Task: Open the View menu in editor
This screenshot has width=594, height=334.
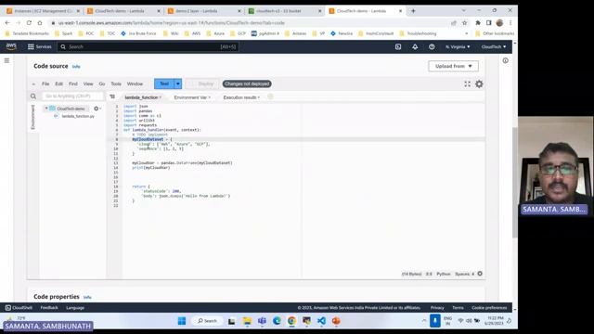Action: [88, 83]
